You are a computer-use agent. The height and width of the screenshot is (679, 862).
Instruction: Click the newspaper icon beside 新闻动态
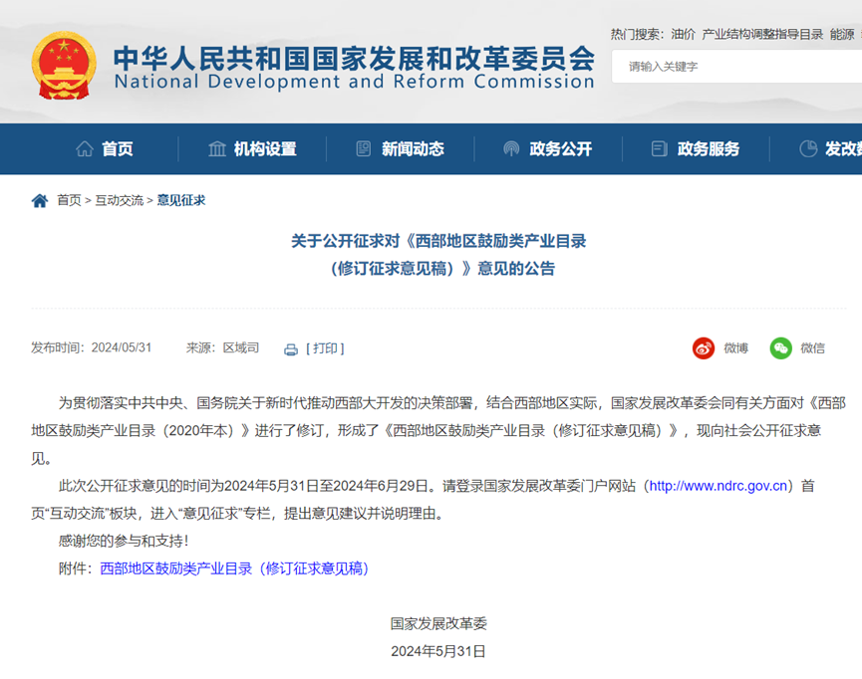click(x=364, y=149)
